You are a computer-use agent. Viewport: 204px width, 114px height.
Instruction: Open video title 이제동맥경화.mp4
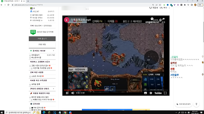pos(81,20)
